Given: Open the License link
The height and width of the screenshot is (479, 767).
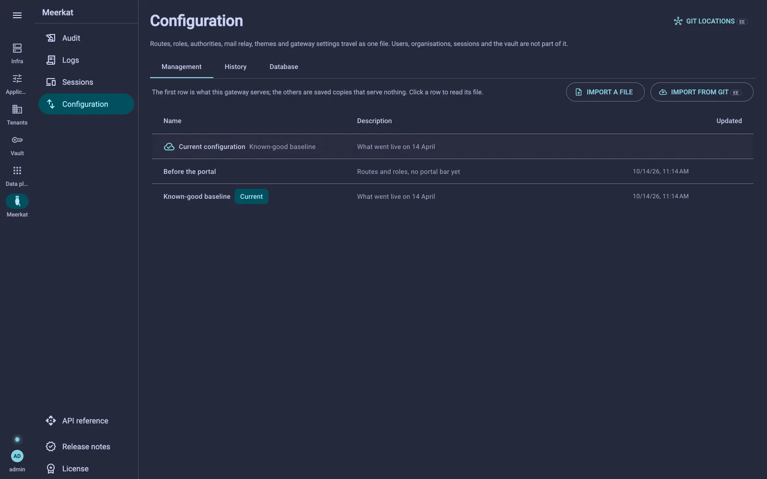Looking at the screenshot, I should pyautogui.click(x=86, y=468).
